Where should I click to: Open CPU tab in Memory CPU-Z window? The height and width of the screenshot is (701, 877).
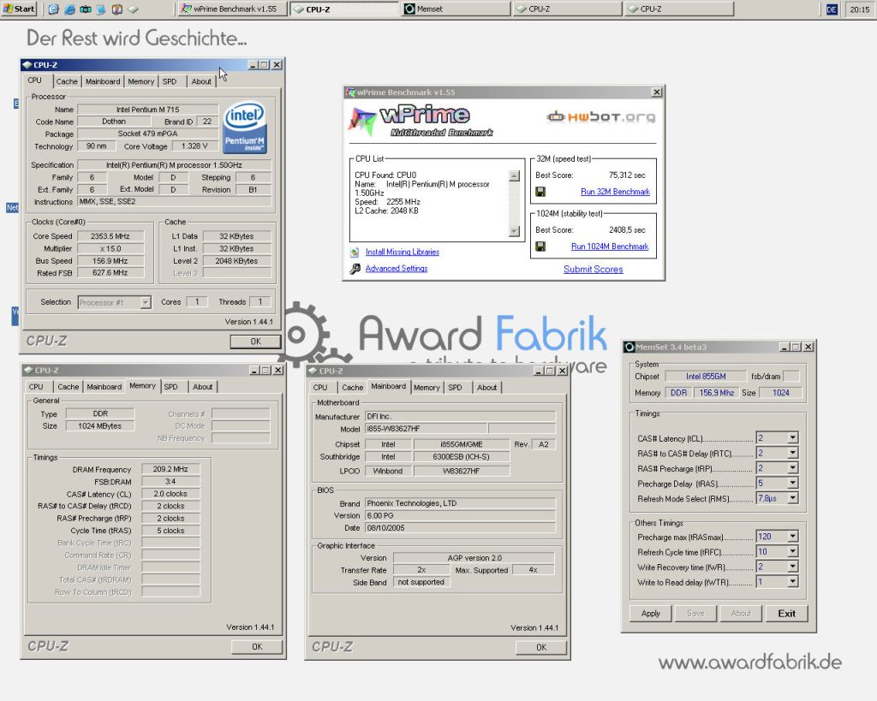[36, 387]
